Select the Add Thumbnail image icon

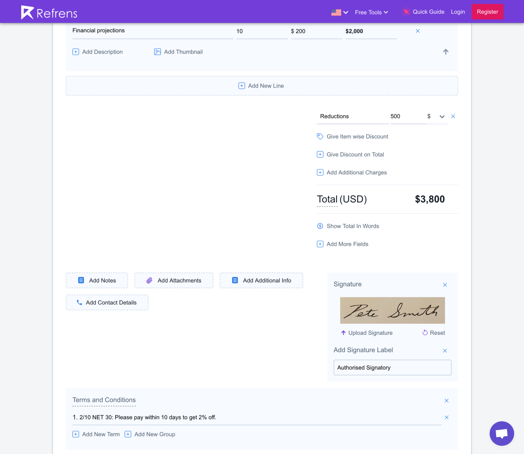click(x=157, y=52)
